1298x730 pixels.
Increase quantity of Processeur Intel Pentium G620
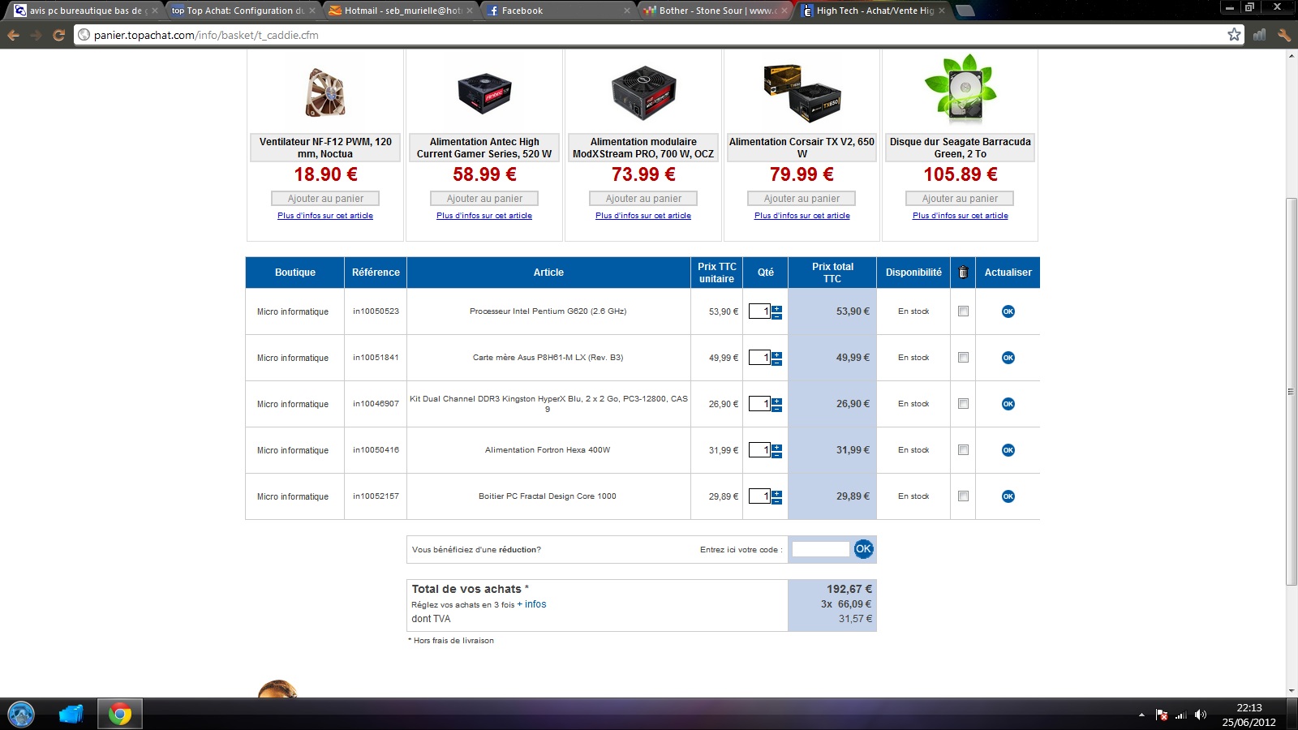coord(777,308)
